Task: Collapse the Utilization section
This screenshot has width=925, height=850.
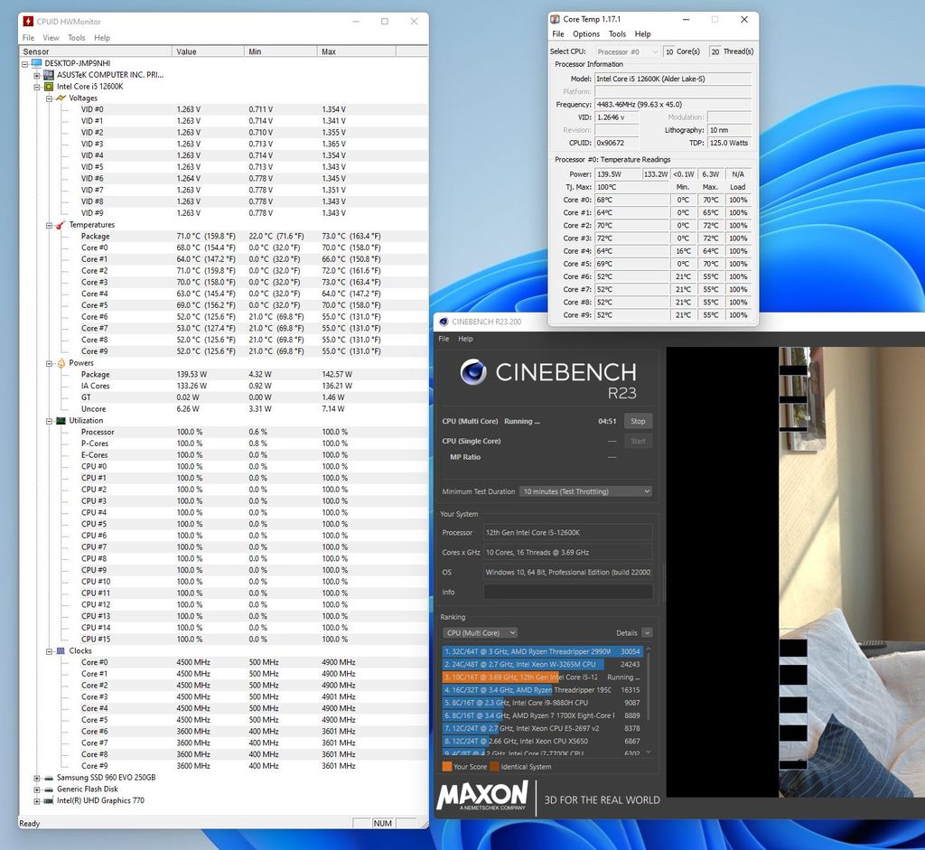Action: 49,421
